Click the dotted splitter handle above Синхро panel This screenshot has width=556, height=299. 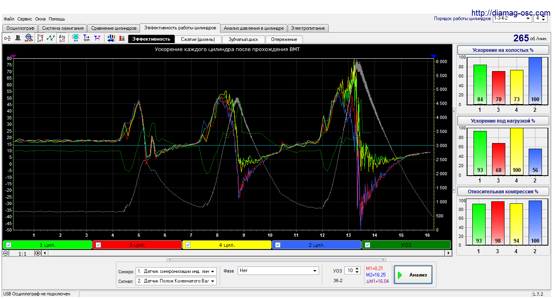(276, 260)
